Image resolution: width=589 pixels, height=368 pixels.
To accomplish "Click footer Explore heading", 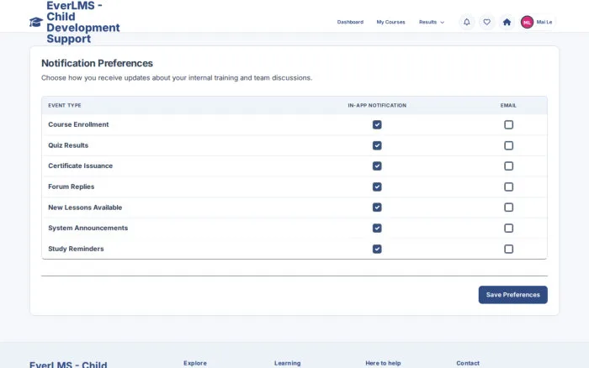I will (x=195, y=363).
